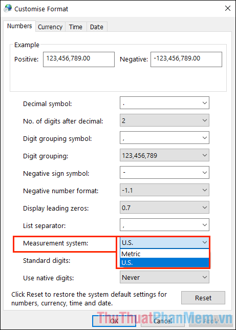
Task: Open the Date tab
Action: (97, 27)
